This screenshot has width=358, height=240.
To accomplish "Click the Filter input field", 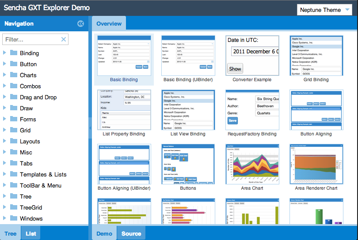I will (31, 40).
